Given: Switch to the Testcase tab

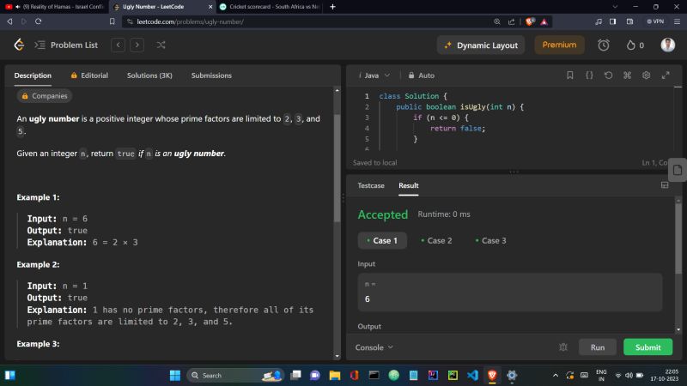Looking at the screenshot, I should coord(371,185).
